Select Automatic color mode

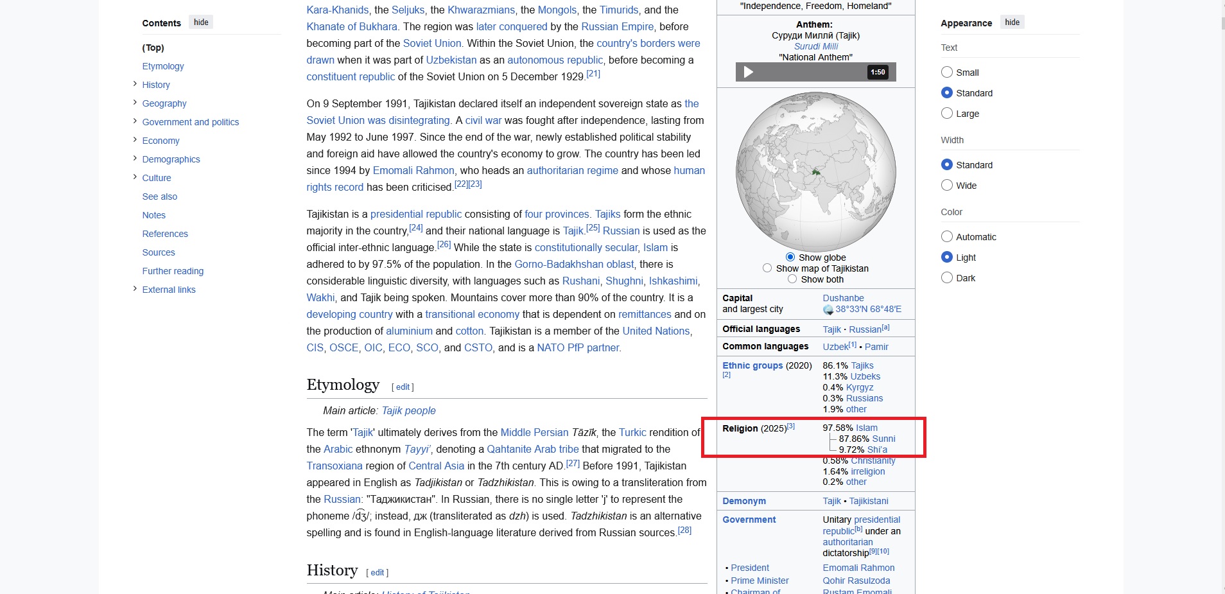[x=946, y=236]
